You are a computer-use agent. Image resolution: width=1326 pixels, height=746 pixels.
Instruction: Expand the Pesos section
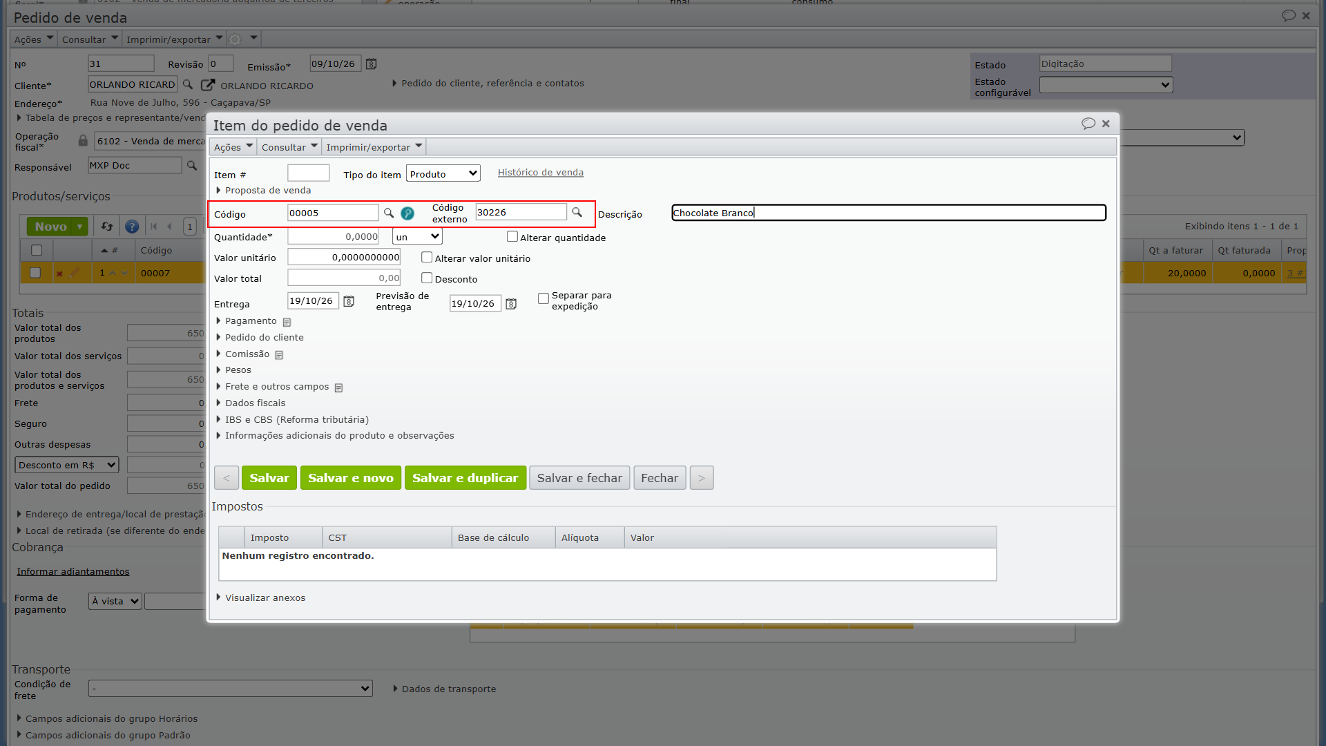(238, 370)
